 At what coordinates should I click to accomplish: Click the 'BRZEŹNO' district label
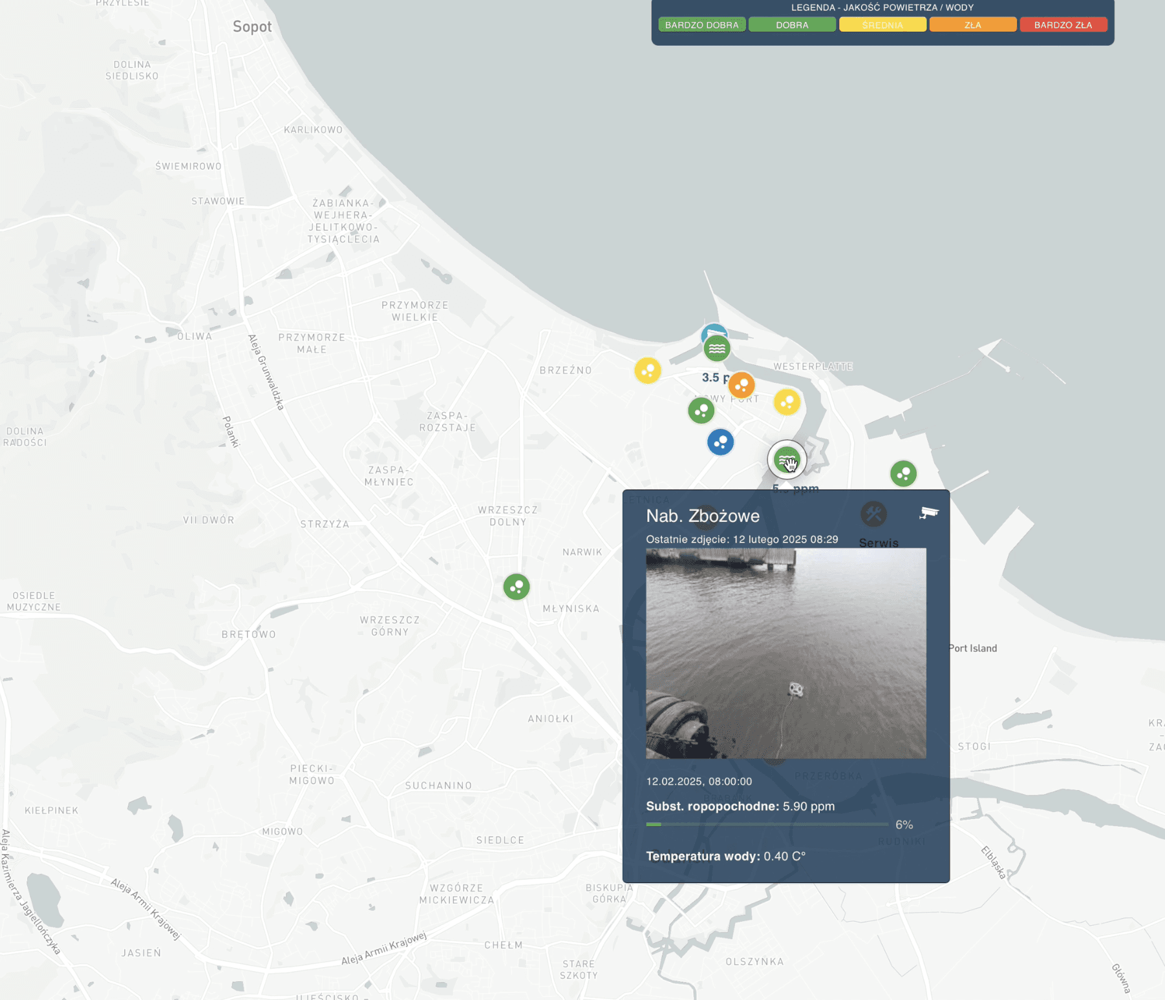566,370
